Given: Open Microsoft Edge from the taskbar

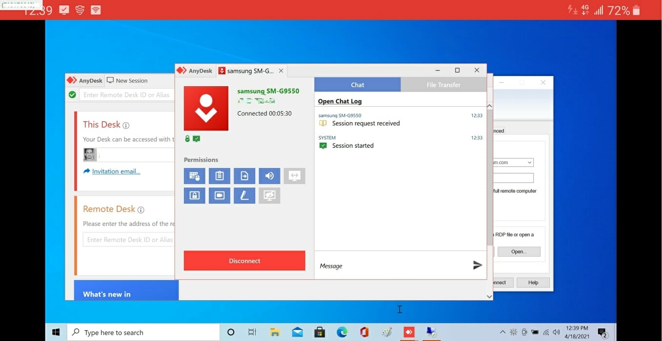Looking at the screenshot, I should [342, 332].
